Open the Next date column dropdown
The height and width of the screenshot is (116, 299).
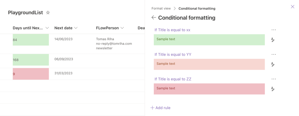coord(76,28)
